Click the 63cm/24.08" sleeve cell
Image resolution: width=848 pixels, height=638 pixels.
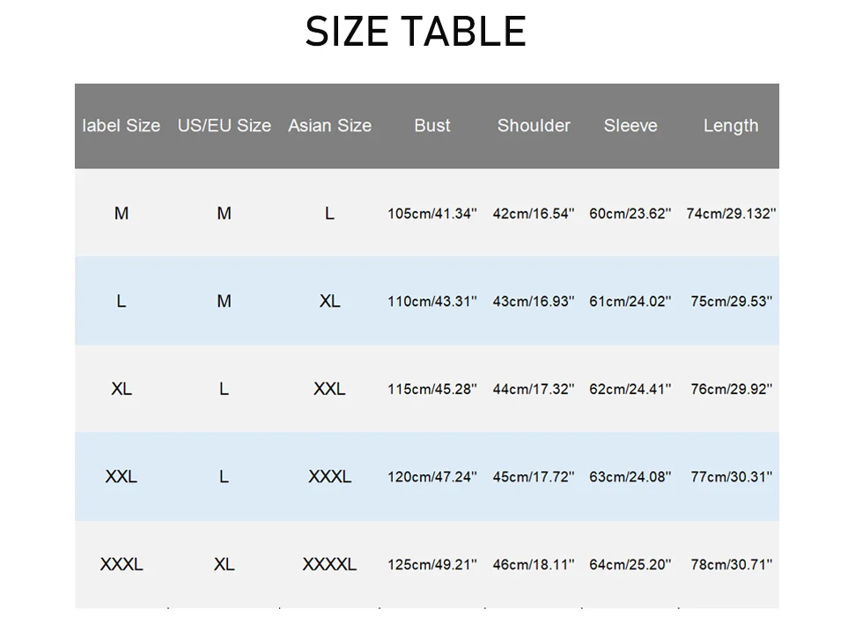pyautogui.click(x=630, y=477)
